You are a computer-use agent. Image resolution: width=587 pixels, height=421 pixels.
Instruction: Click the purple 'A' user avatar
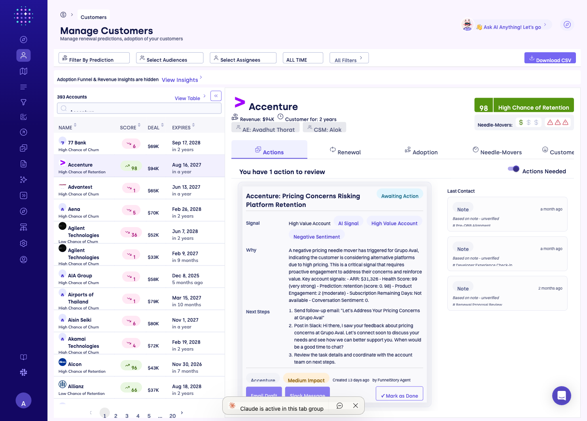pos(23,401)
